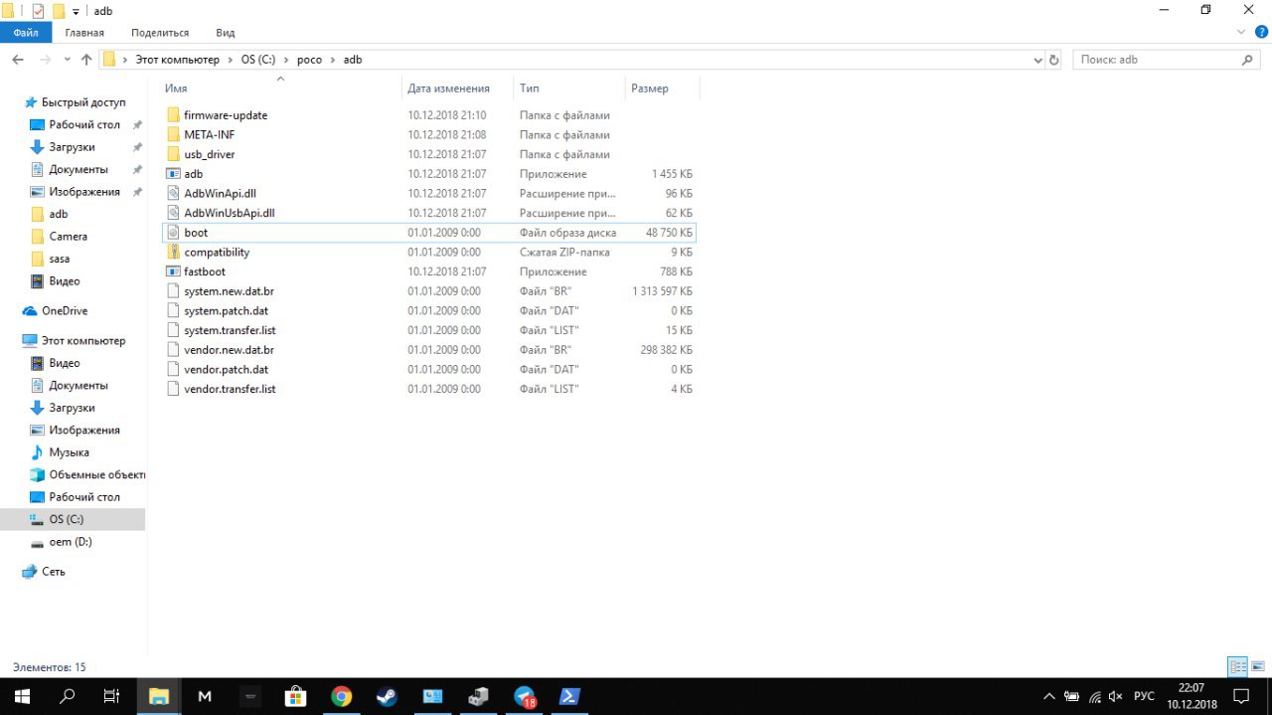Image resolution: width=1272 pixels, height=715 pixels.
Task: Click the search magnifier icon
Action: coord(1249,60)
